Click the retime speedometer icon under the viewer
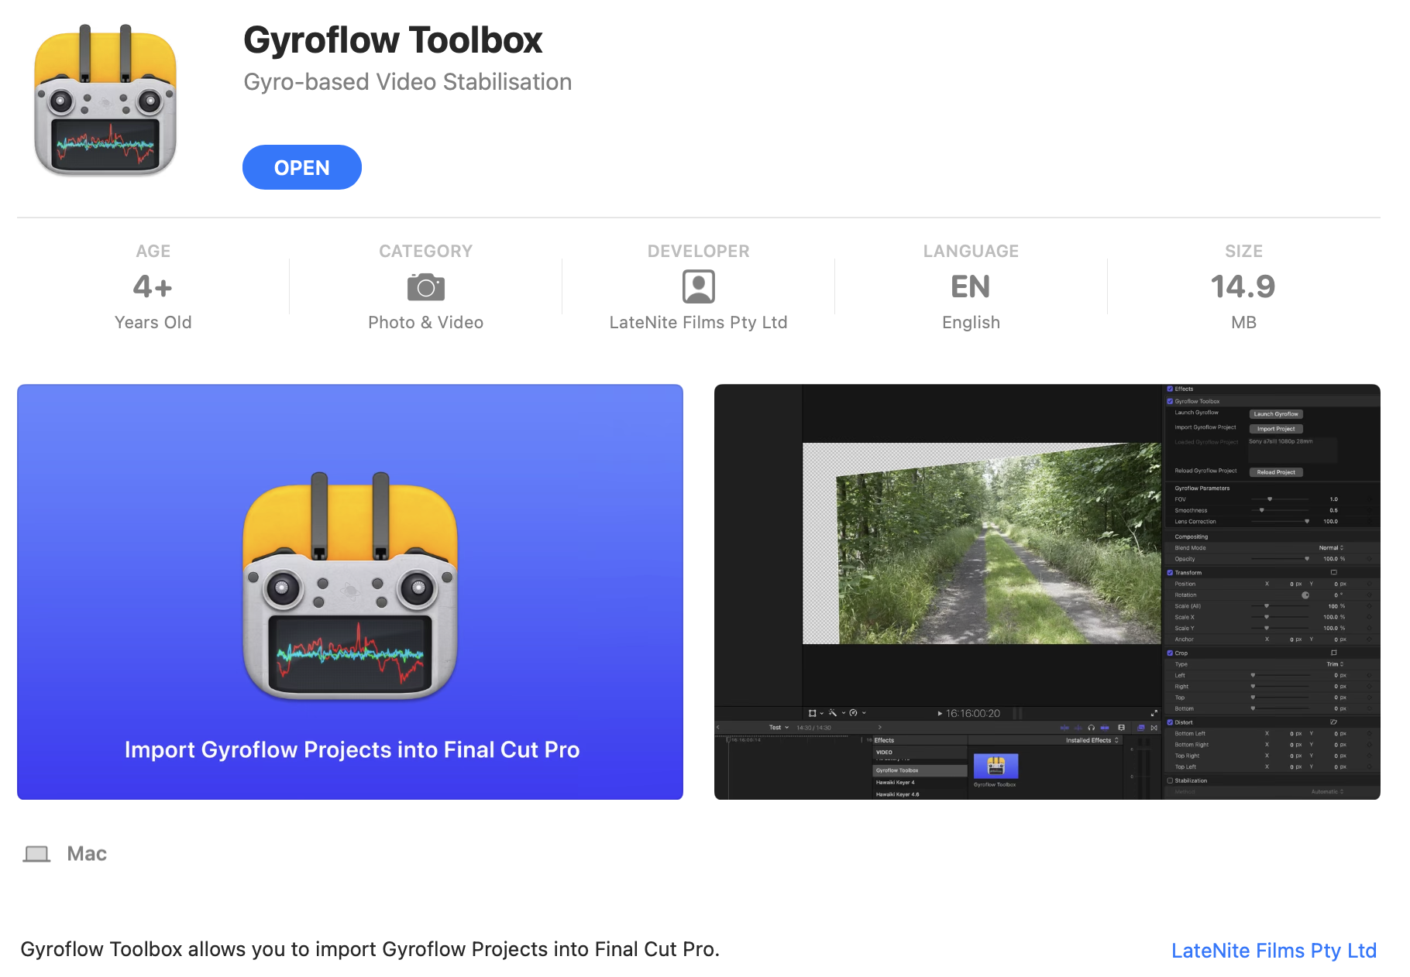Screen dimensions: 1410x977 click(853, 713)
